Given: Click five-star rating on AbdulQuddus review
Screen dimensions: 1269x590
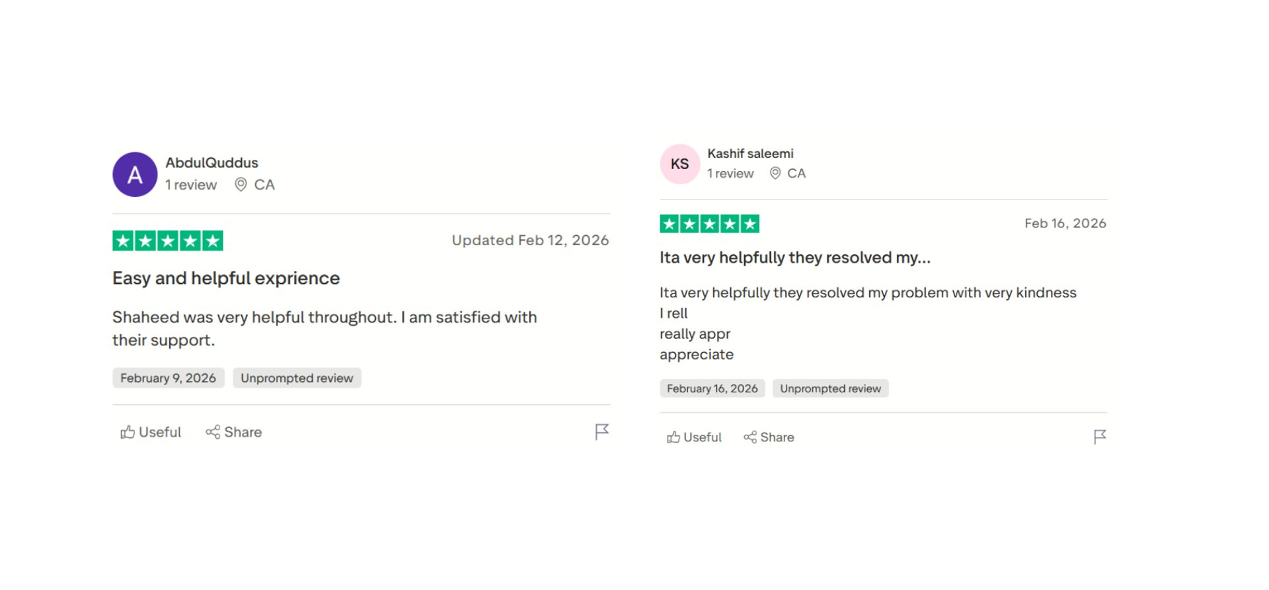Looking at the screenshot, I should (168, 240).
